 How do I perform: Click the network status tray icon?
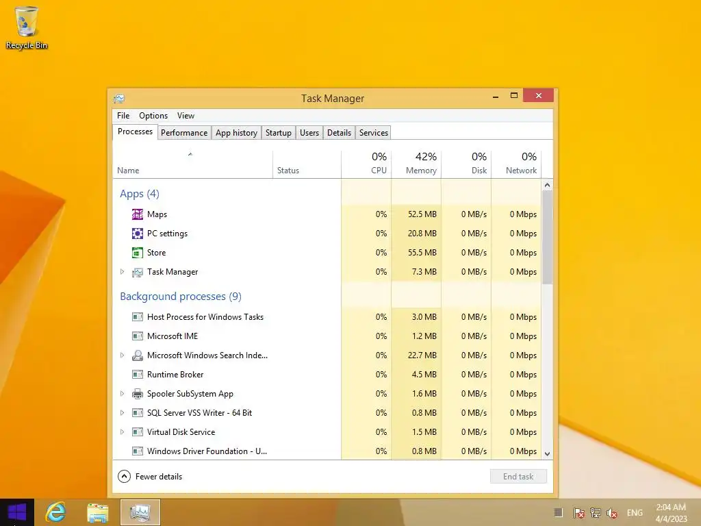tap(595, 512)
